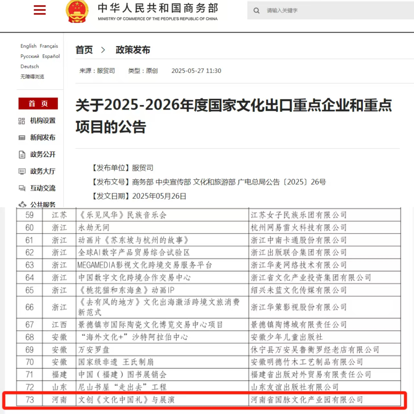Click table cell 《桃花猫和东海鱼》动画IP
The image size is (414, 414).
(x=162, y=290)
